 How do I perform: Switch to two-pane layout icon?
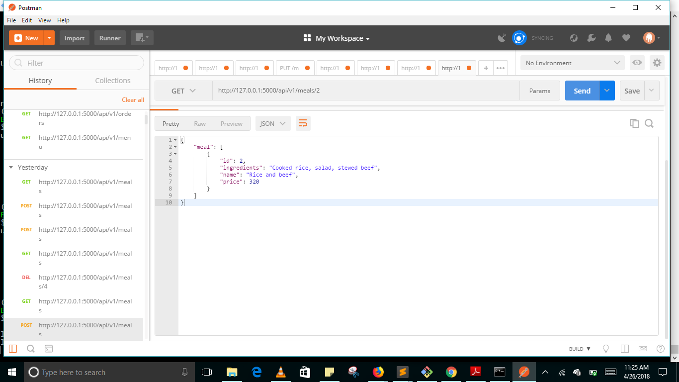625,349
